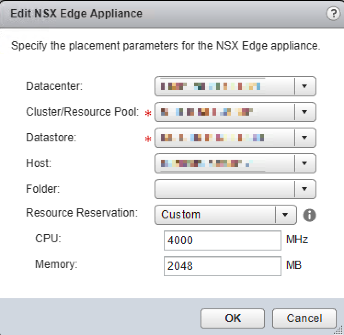Click the Edit NSX Edge Appliance title bar
The image size is (344, 335).
[x=138, y=14]
